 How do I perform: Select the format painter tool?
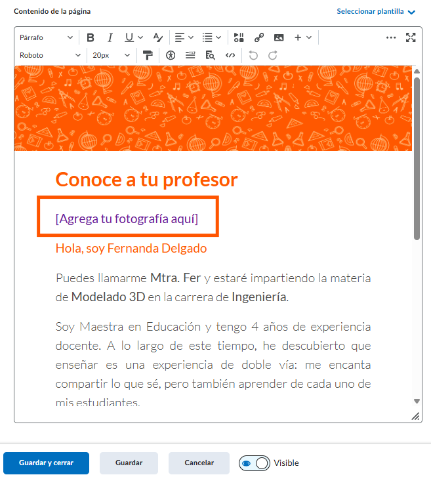coord(148,55)
